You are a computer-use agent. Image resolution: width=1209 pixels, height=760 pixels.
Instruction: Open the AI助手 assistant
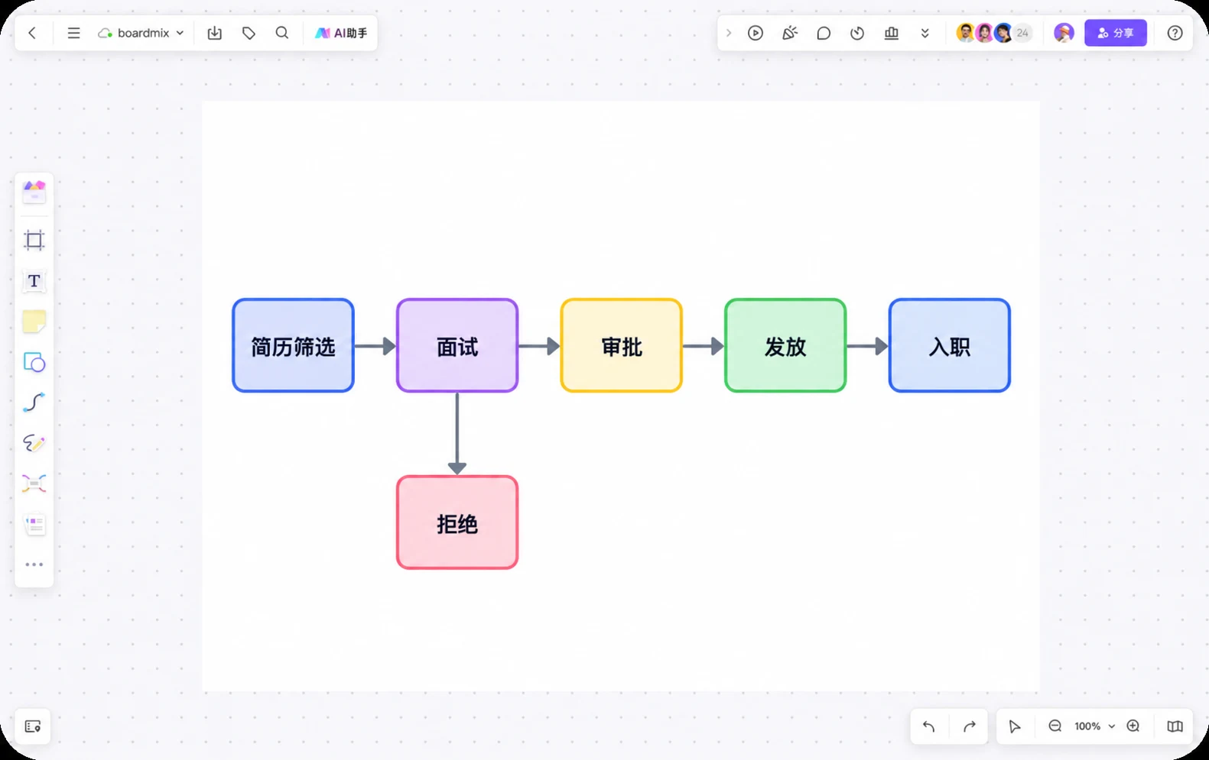[341, 33]
